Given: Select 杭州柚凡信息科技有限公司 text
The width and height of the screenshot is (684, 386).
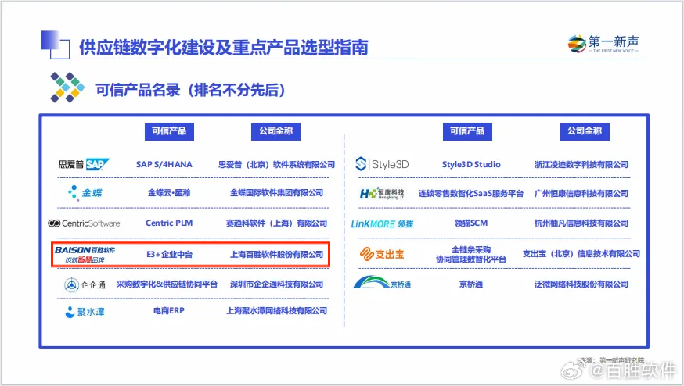Looking at the screenshot, I should pos(581,223).
